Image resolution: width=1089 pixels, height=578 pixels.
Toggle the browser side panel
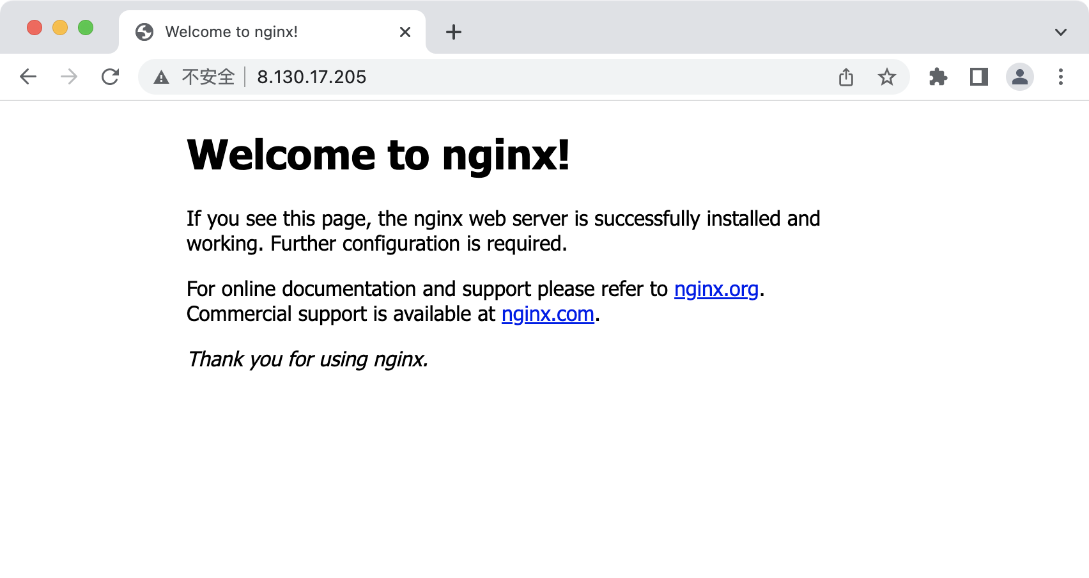click(978, 77)
